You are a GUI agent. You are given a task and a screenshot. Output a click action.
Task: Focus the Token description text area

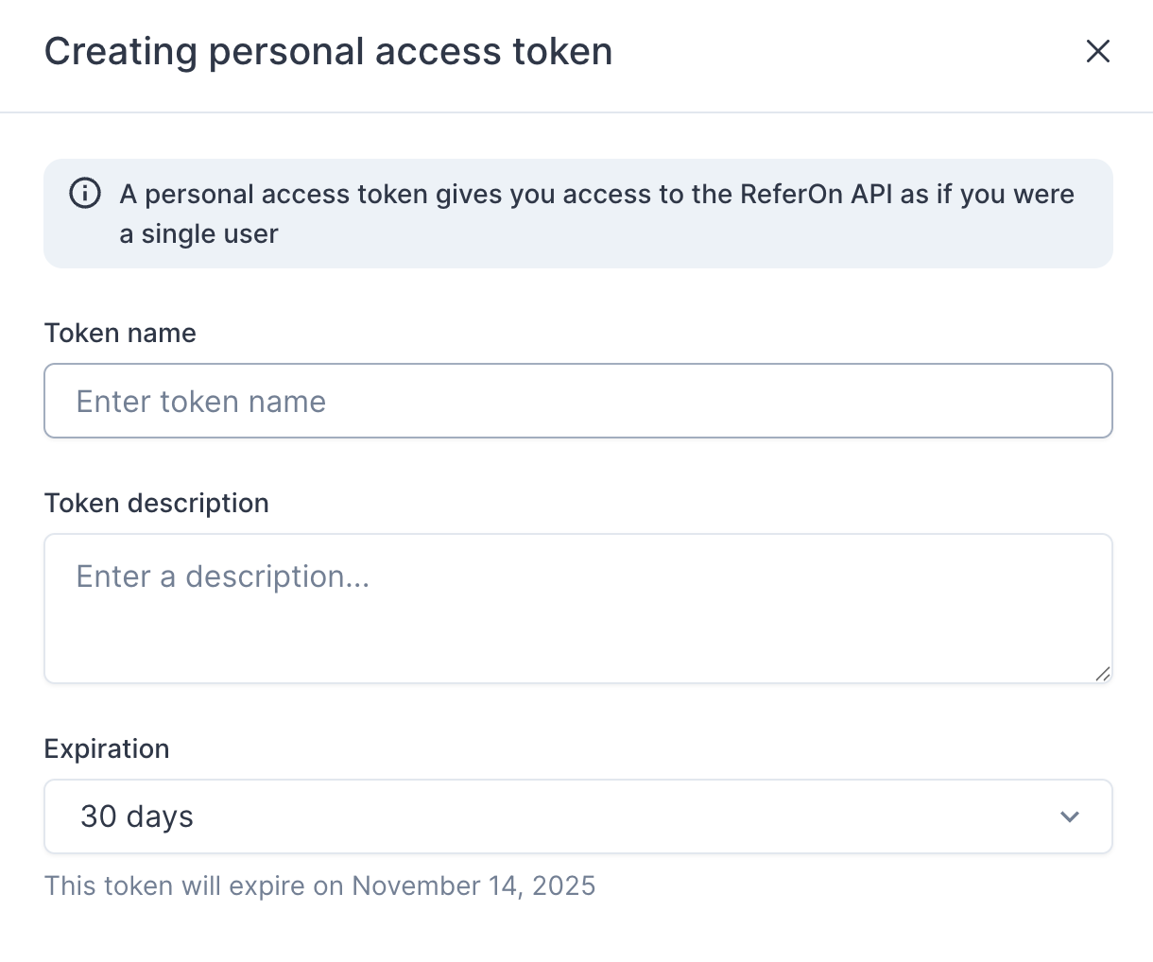click(x=578, y=609)
